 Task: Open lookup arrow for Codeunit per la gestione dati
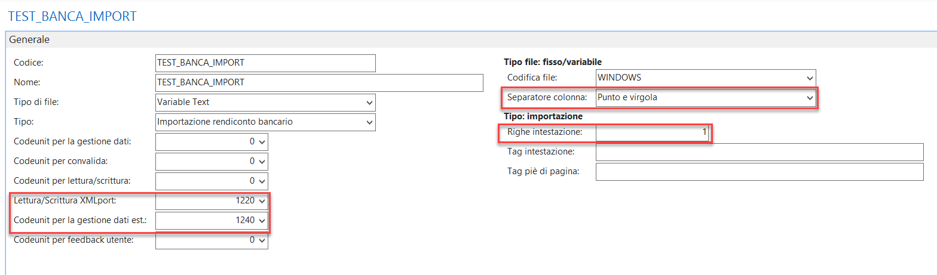262,142
